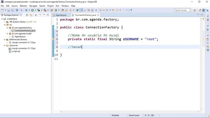Click the 8 : 12 : 160 cursor position status

coord(149,115)
